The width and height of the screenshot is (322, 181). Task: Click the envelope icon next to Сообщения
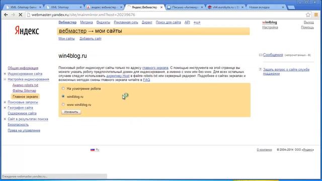(261, 55)
